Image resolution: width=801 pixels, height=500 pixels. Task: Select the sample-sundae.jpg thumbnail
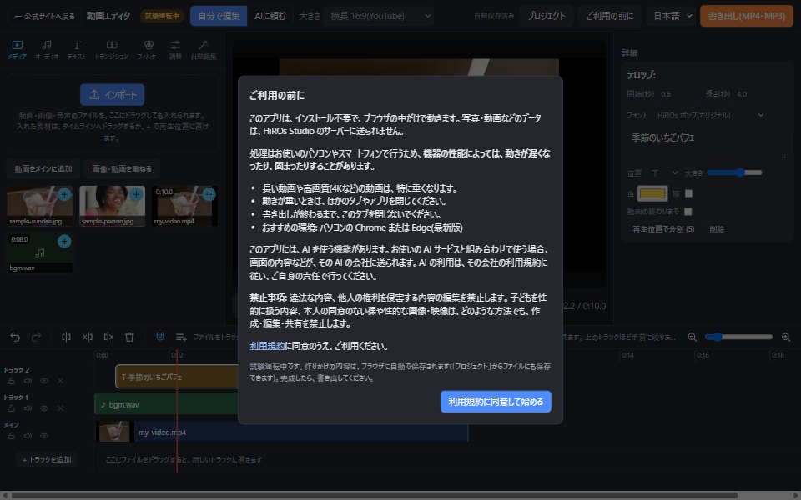click(40, 206)
